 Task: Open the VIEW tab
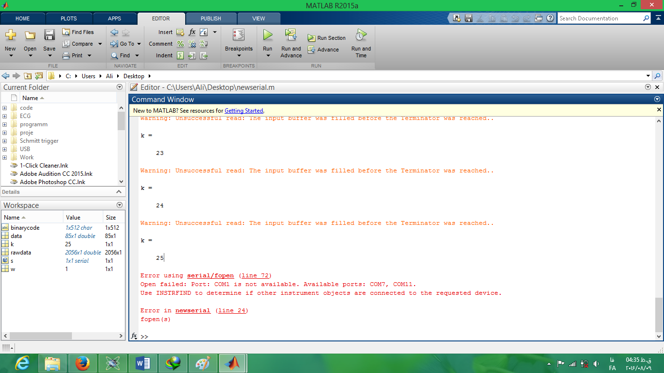(x=259, y=18)
